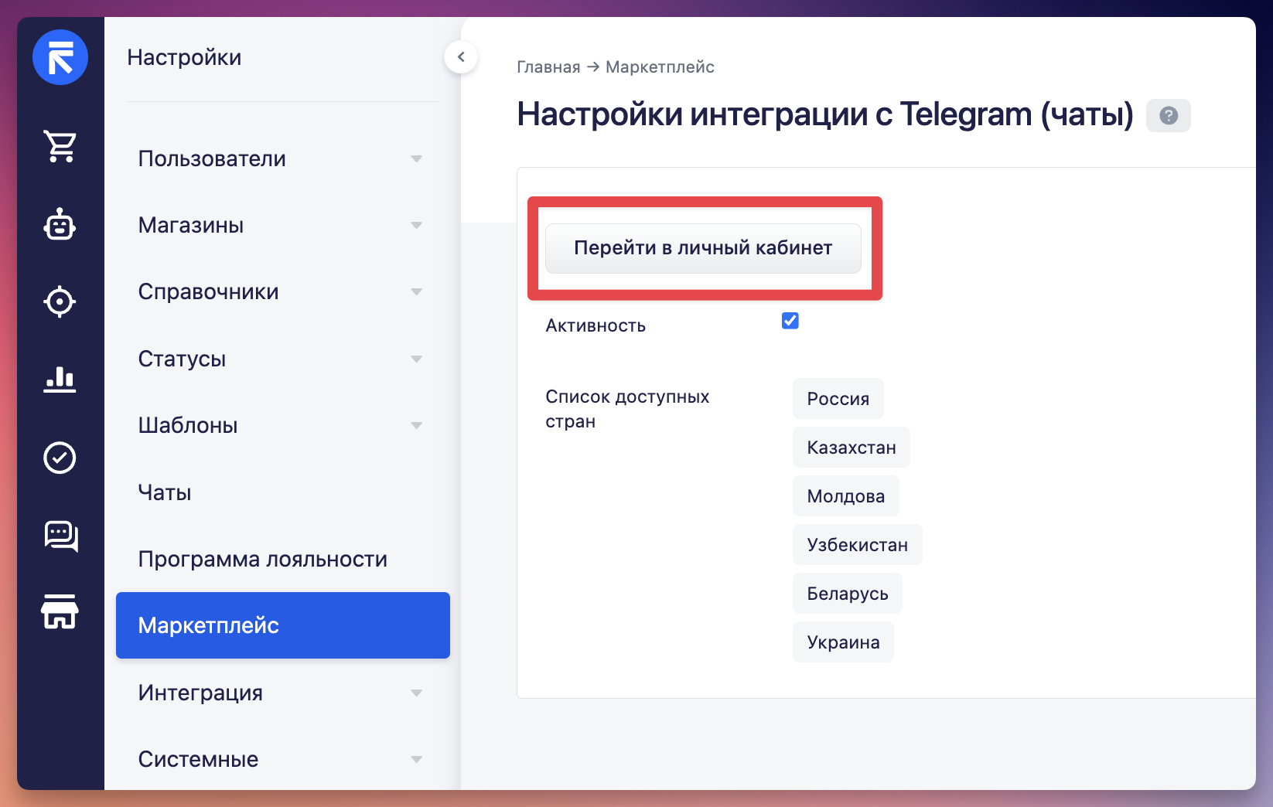Click the RetailCRM logo icon
Screen dimensions: 1273x807
click(60, 57)
